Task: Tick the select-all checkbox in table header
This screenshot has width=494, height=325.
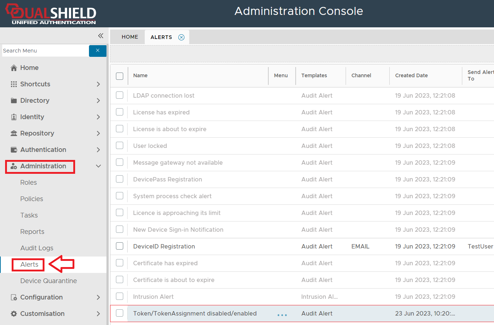Action: [x=120, y=76]
